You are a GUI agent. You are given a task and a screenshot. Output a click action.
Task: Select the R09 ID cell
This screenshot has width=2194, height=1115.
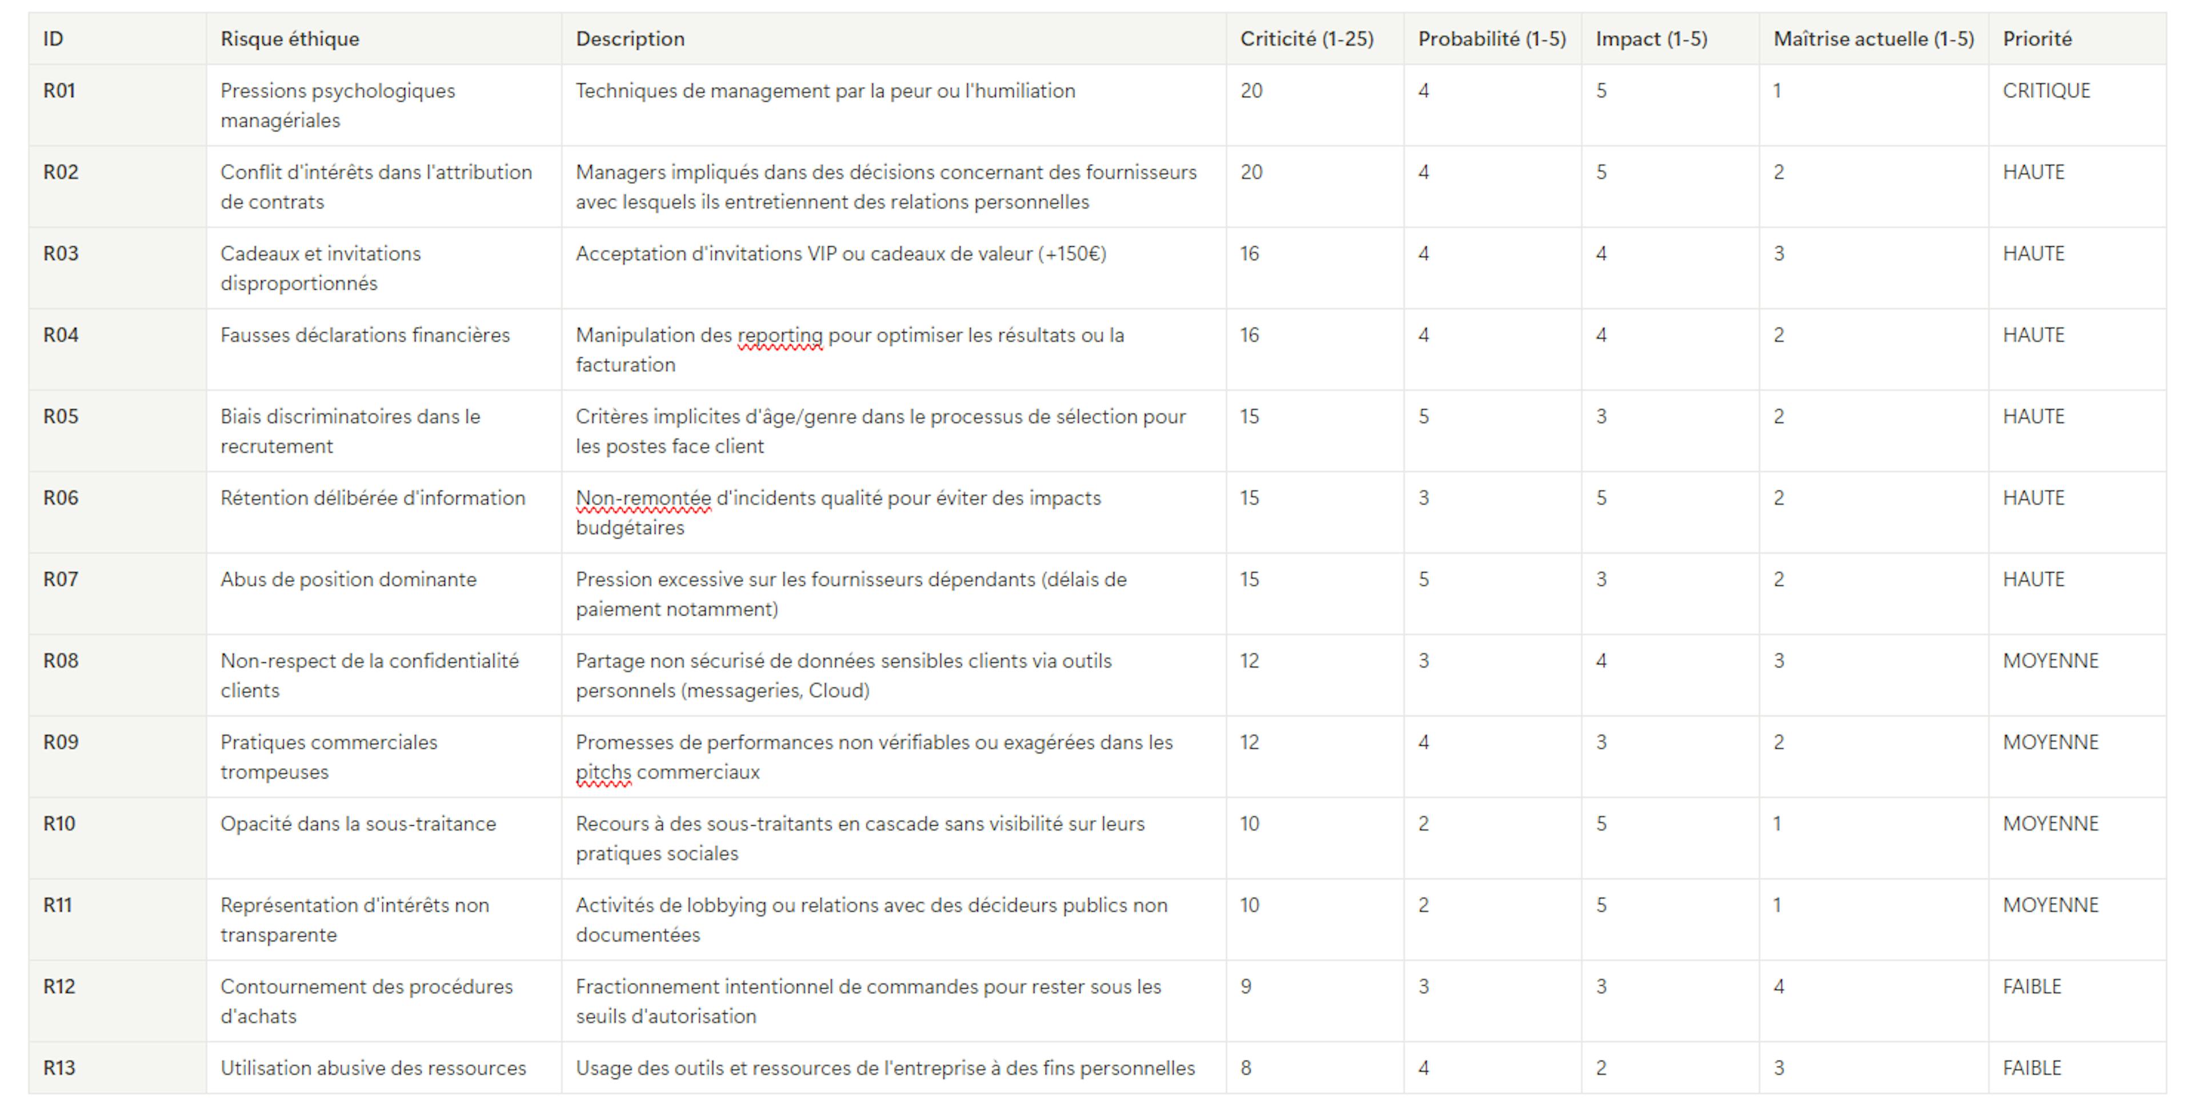118,757
